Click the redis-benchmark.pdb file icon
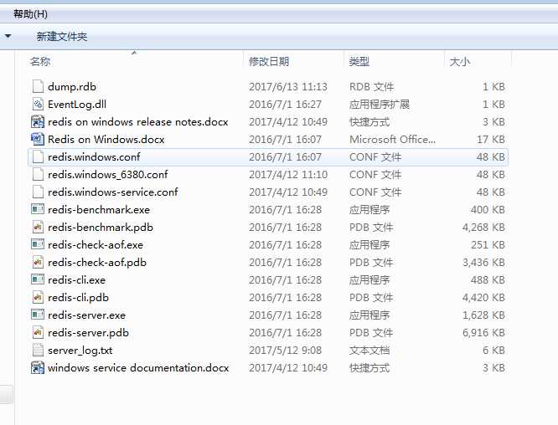 coord(38,227)
